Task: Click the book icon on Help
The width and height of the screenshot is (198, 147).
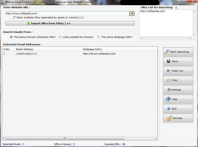Action: [168, 99]
